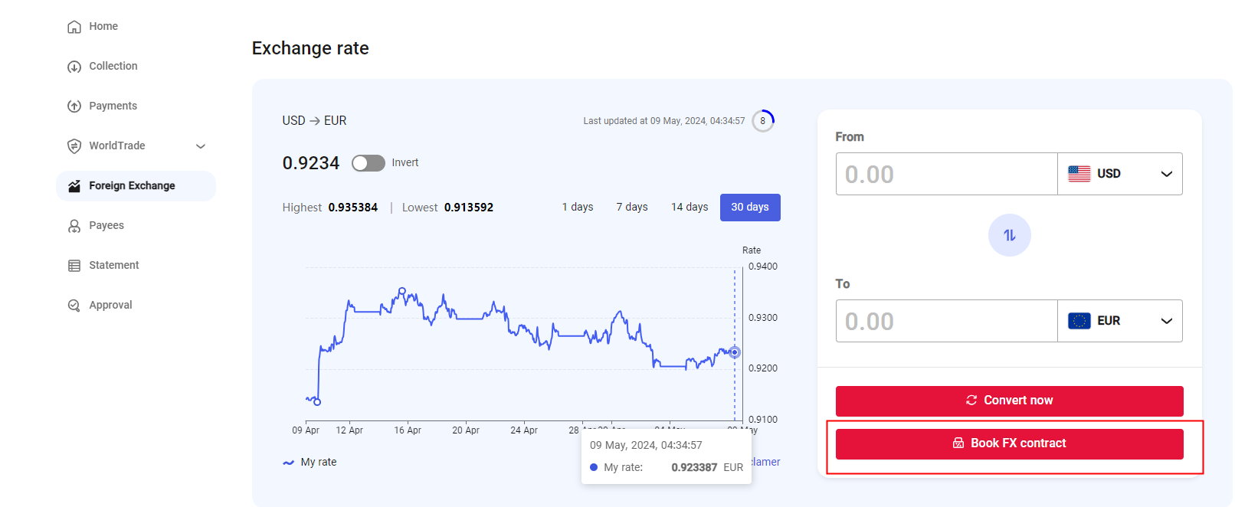Go to Foreign Exchange menu item
This screenshot has height=507, width=1235.
[132, 186]
